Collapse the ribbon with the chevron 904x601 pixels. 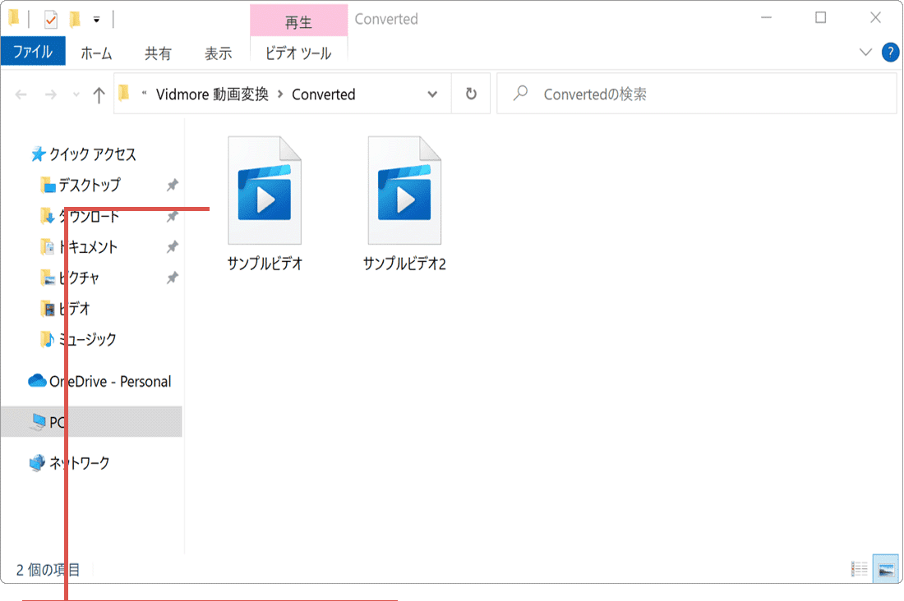pyautogui.click(x=865, y=52)
